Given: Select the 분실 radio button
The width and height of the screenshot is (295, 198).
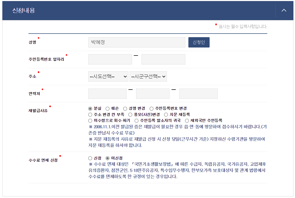Looking at the screenshot, I should pyautogui.click(x=90, y=108).
